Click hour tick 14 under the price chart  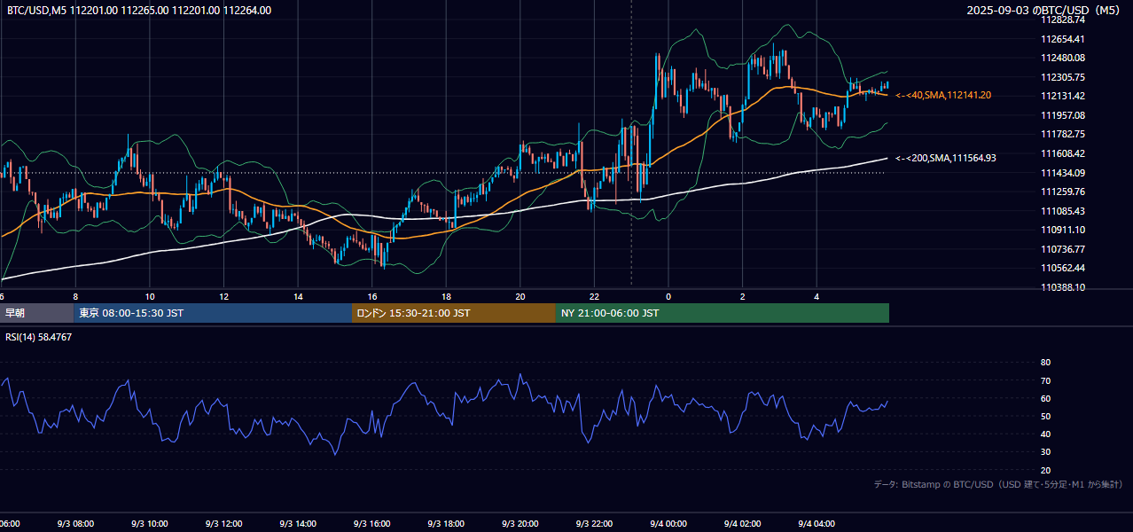[298, 296]
